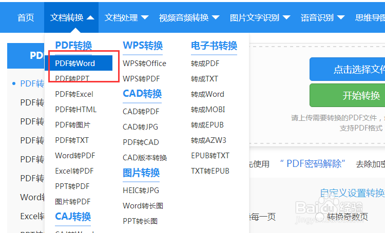Open 图片转PDF converter

coord(73,202)
